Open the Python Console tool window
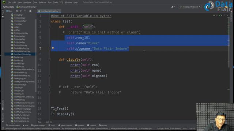 [65, 125]
